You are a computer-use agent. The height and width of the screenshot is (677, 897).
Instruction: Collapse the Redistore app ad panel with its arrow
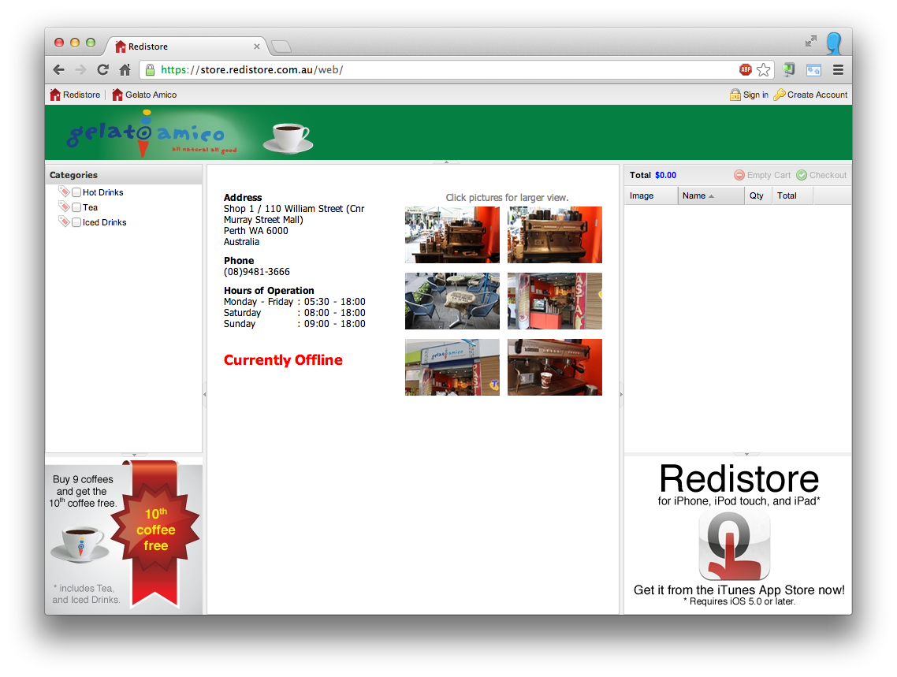click(x=746, y=454)
